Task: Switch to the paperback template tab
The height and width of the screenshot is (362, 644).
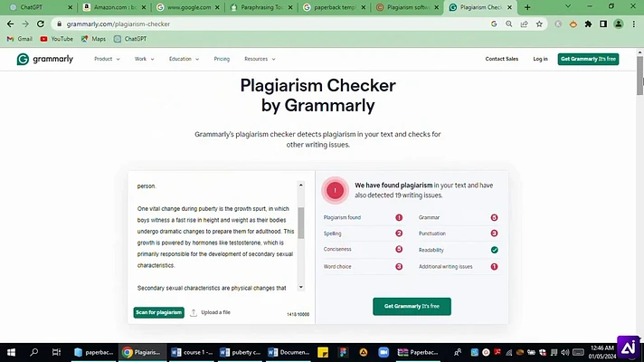Action: click(335, 7)
